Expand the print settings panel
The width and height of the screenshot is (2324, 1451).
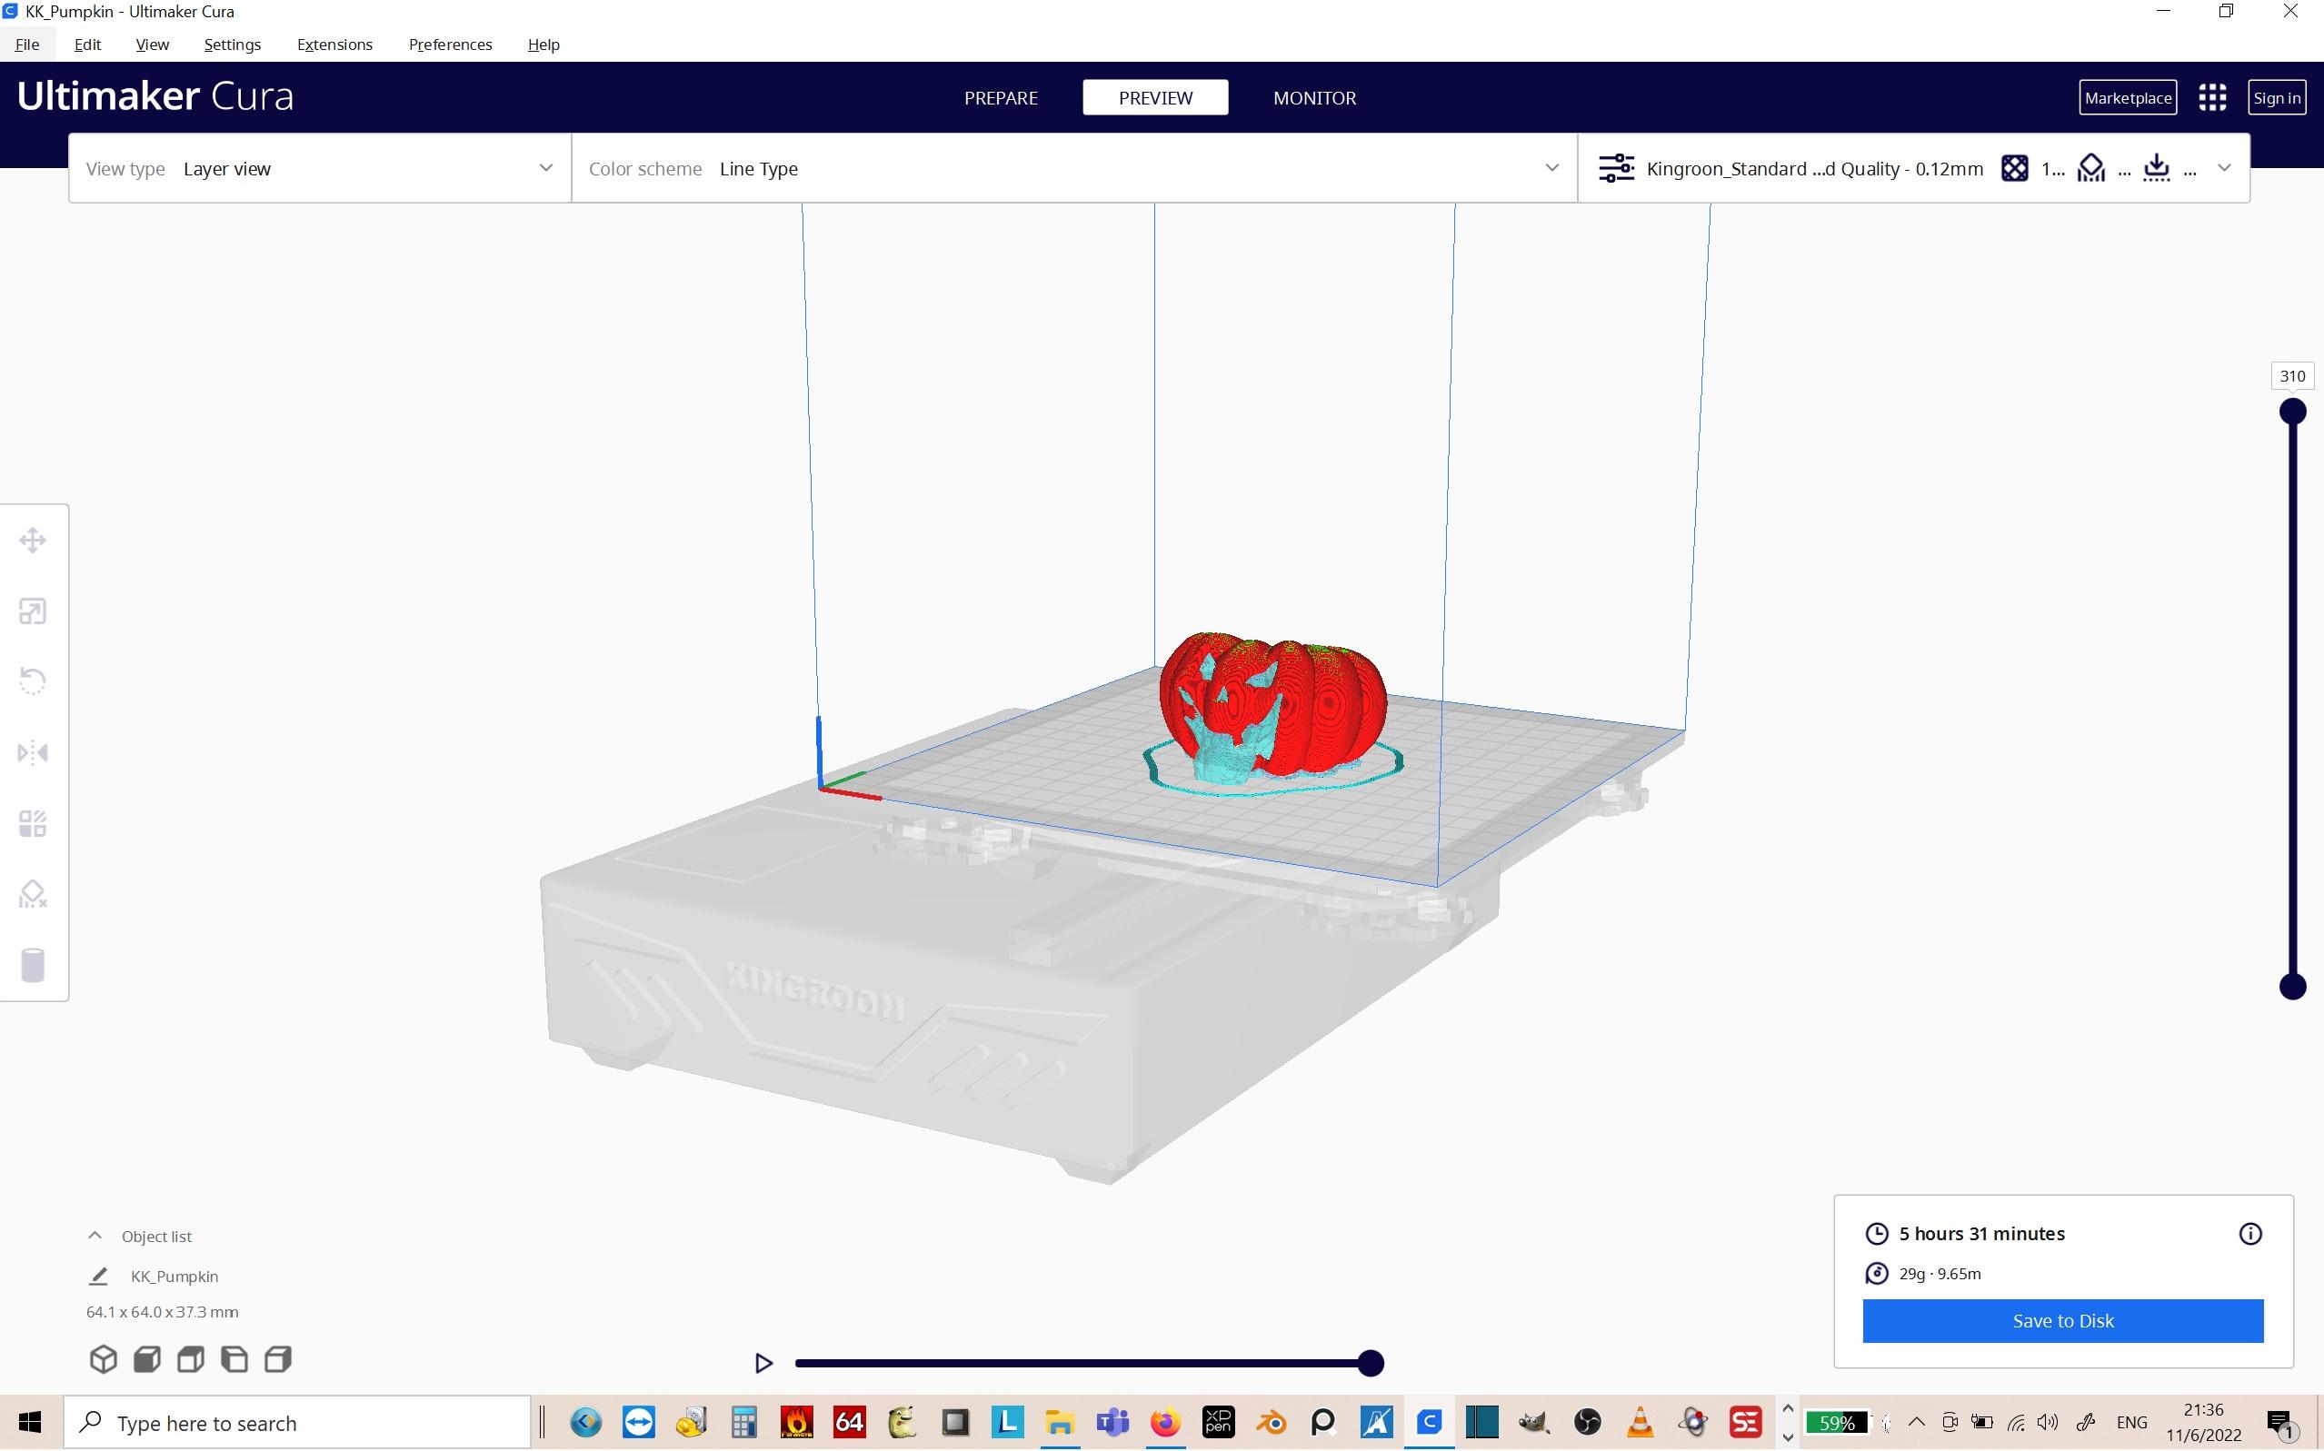point(2224,169)
